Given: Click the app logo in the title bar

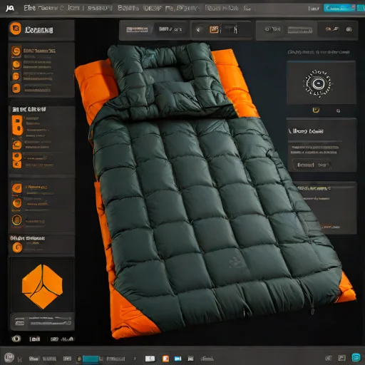Looking at the screenshot, I should (10, 9).
